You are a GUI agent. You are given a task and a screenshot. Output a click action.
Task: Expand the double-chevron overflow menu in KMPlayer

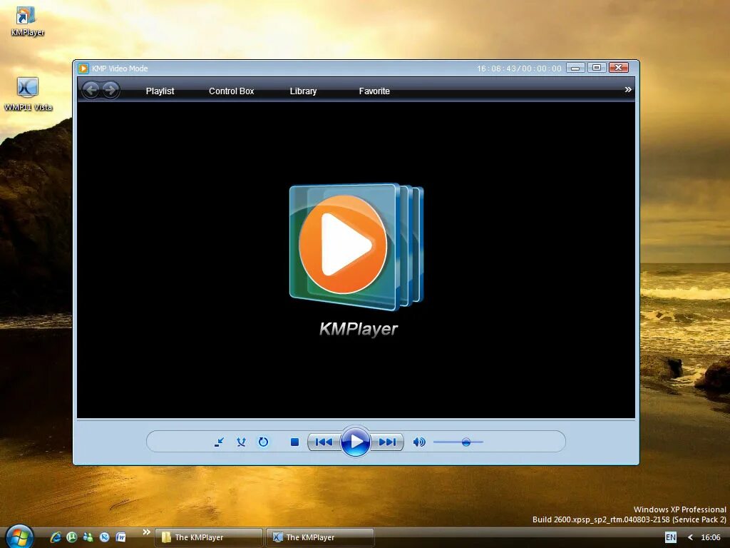point(628,89)
